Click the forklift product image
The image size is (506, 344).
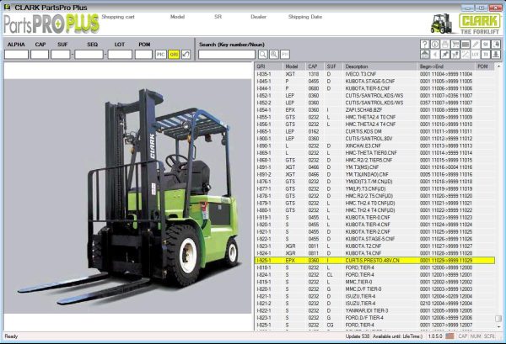tap(128, 196)
